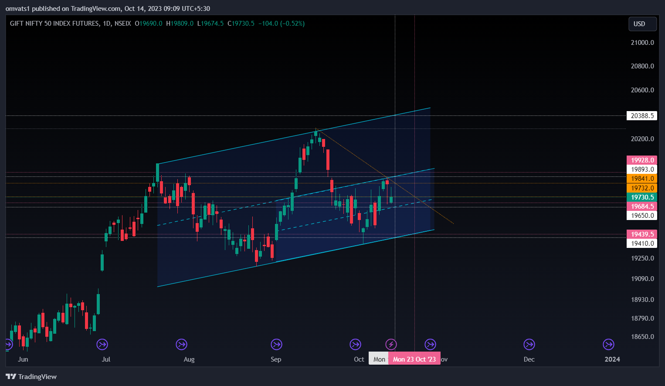Image resolution: width=665 pixels, height=386 pixels.
Task: Click the 20388.5 price label
Action: click(641, 116)
